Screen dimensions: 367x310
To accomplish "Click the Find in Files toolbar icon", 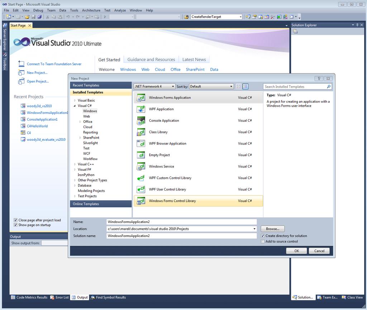I will (x=186, y=17).
